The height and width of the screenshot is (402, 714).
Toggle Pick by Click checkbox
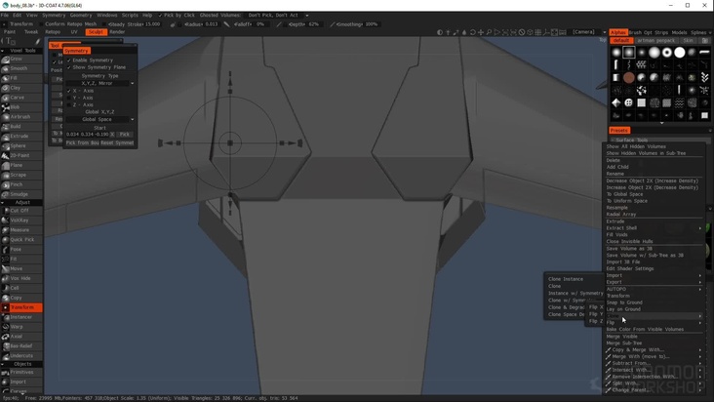160,15
